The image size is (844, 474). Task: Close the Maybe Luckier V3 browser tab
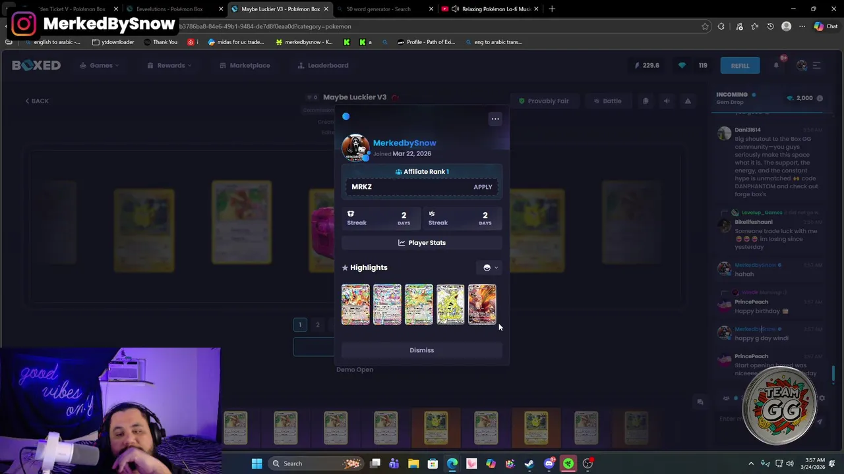[x=326, y=9]
